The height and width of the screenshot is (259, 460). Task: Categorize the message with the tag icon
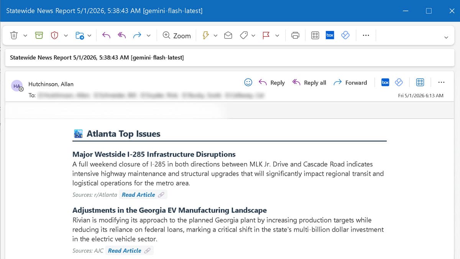pos(243,35)
